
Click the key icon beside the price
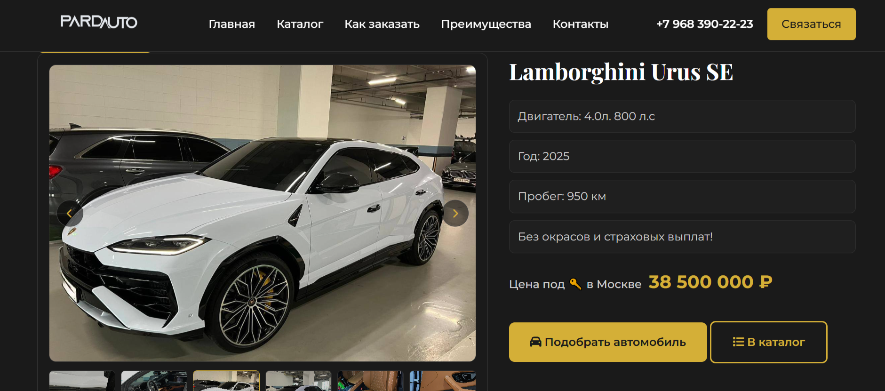(x=575, y=284)
